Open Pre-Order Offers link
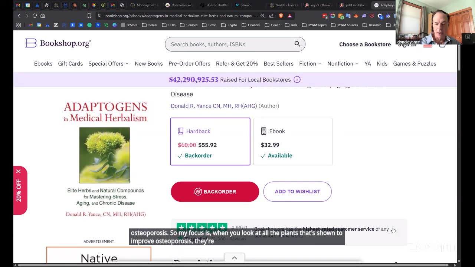Screen dimensions: 475x267 click(189, 63)
